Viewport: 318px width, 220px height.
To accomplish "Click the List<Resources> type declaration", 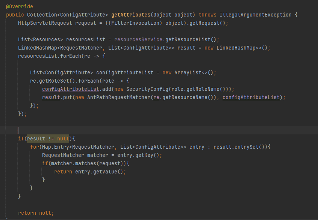I will coord(41,39).
